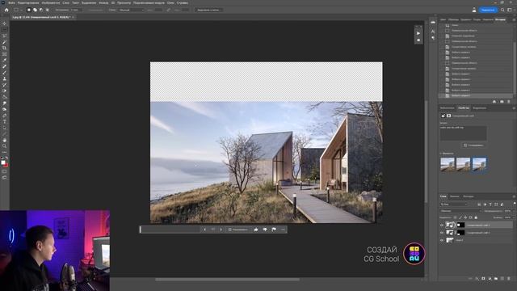Screen dimensions: 517x291
Task: Go to previous variation in task bar
Action: point(204,230)
